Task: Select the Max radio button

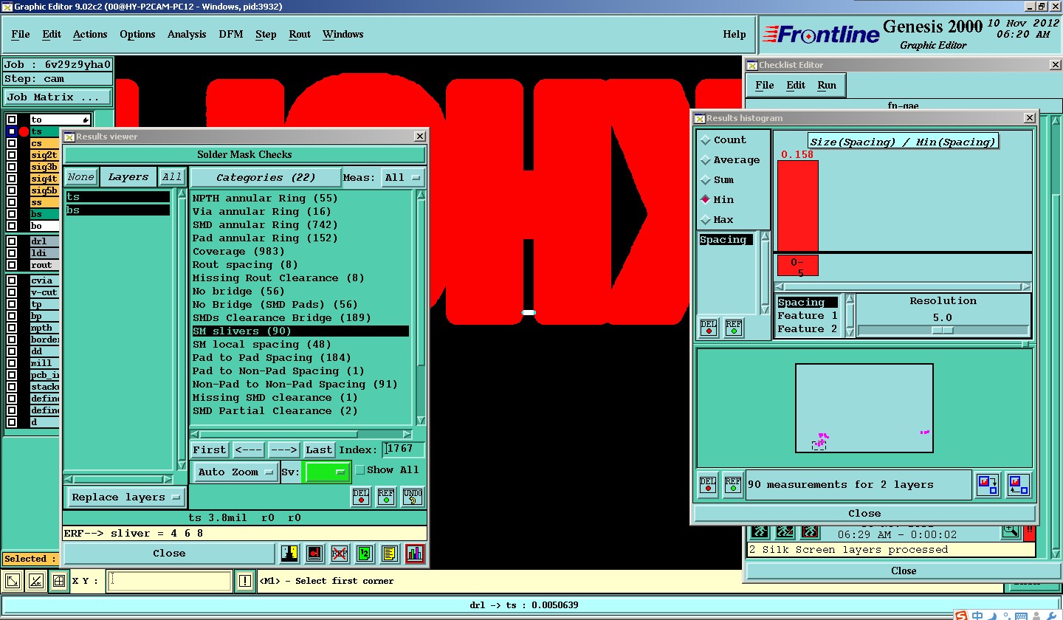Action: click(x=706, y=219)
